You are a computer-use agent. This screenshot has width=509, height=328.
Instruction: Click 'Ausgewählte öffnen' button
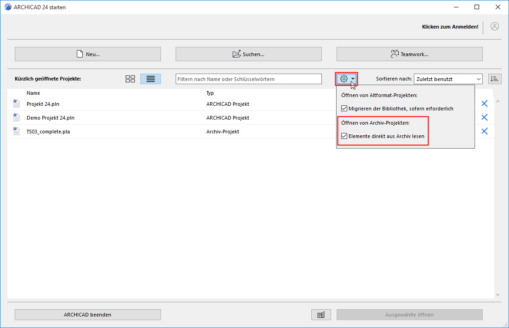[x=409, y=315]
